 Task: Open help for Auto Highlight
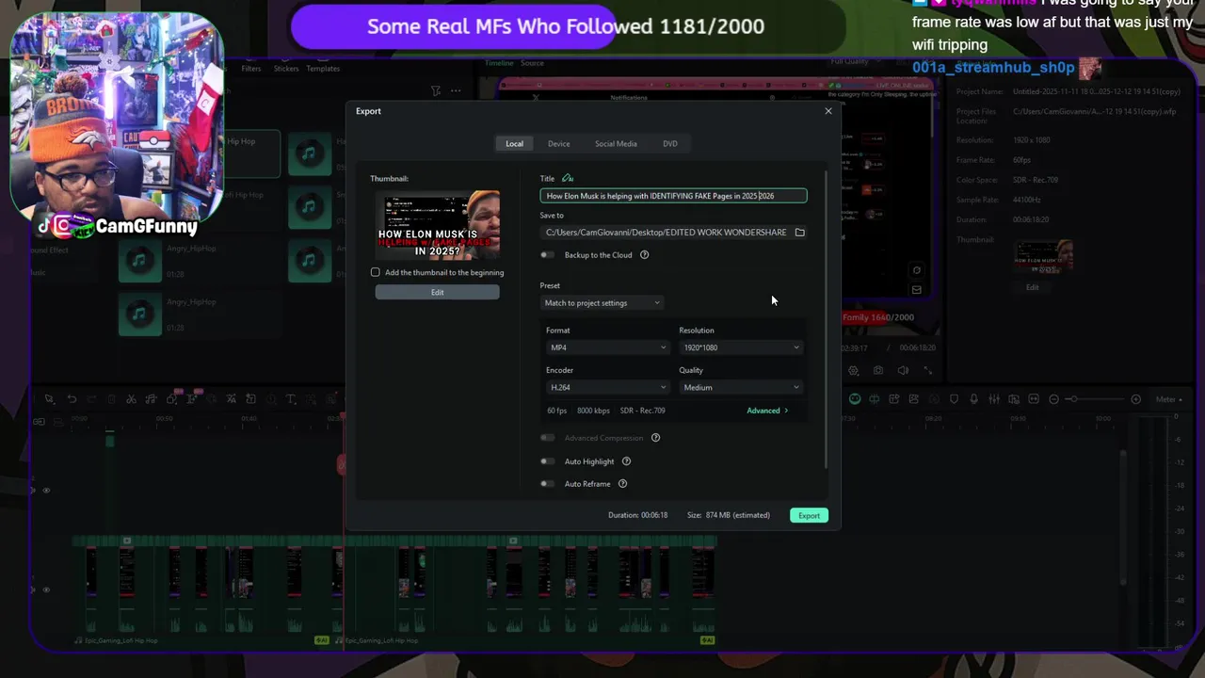tap(627, 461)
